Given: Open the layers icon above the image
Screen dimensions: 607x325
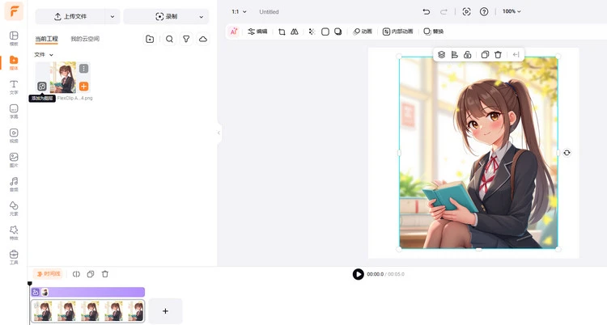Looking at the screenshot, I should [x=441, y=55].
